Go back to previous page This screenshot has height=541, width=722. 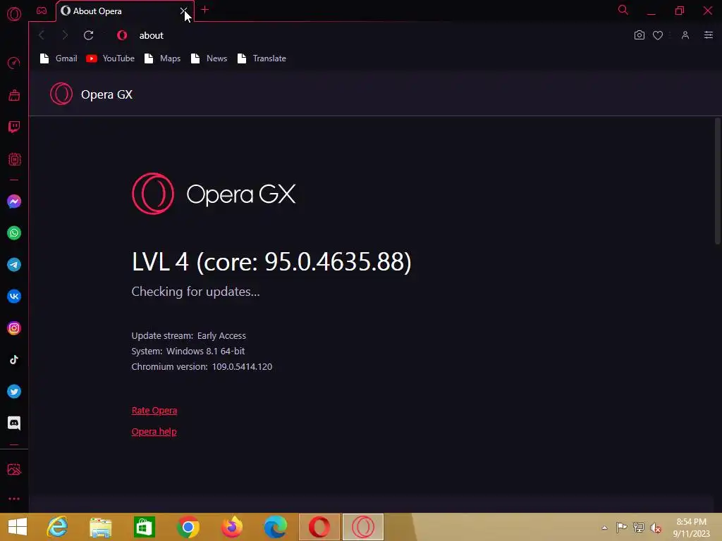coord(42,35)
